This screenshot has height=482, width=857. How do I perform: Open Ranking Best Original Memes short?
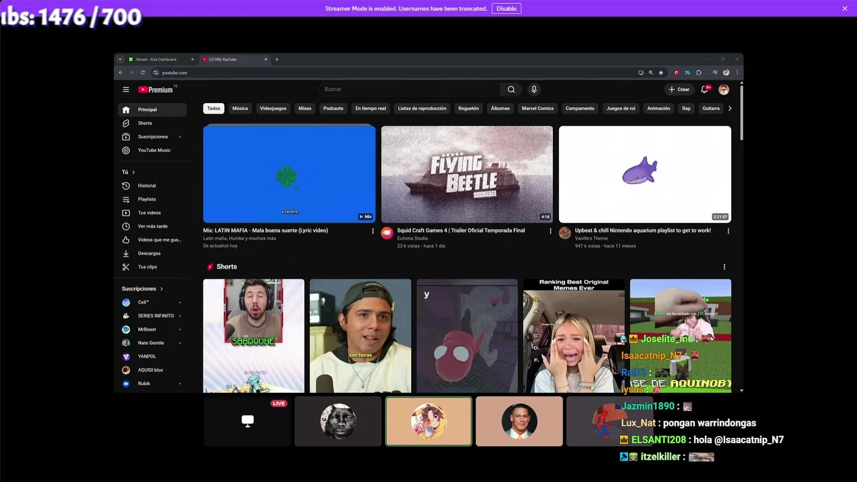point(574,335)
